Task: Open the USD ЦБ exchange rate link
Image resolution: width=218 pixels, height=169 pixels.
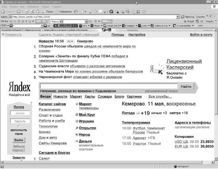Action: click(x=182, y=142)
